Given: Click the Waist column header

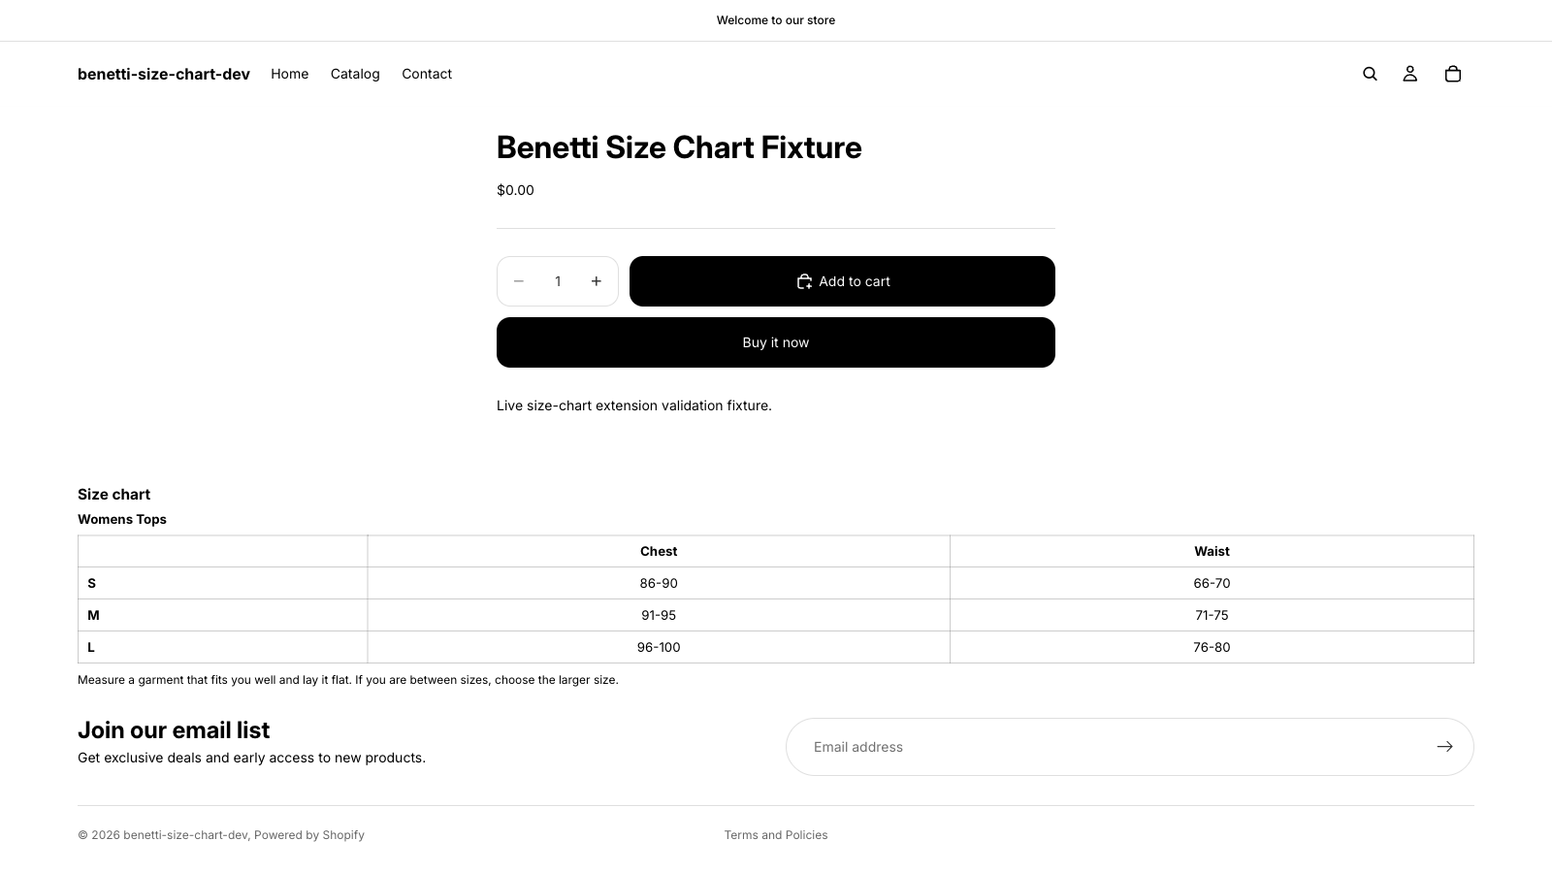Looking at the screenshot, I should click(x=1212, y=551).
